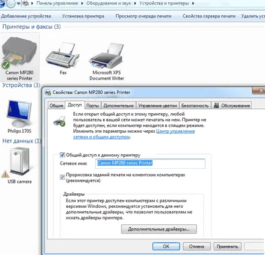Toggle Прорисовка заданий печати на клиентских компьютерах

coord(62,177)
